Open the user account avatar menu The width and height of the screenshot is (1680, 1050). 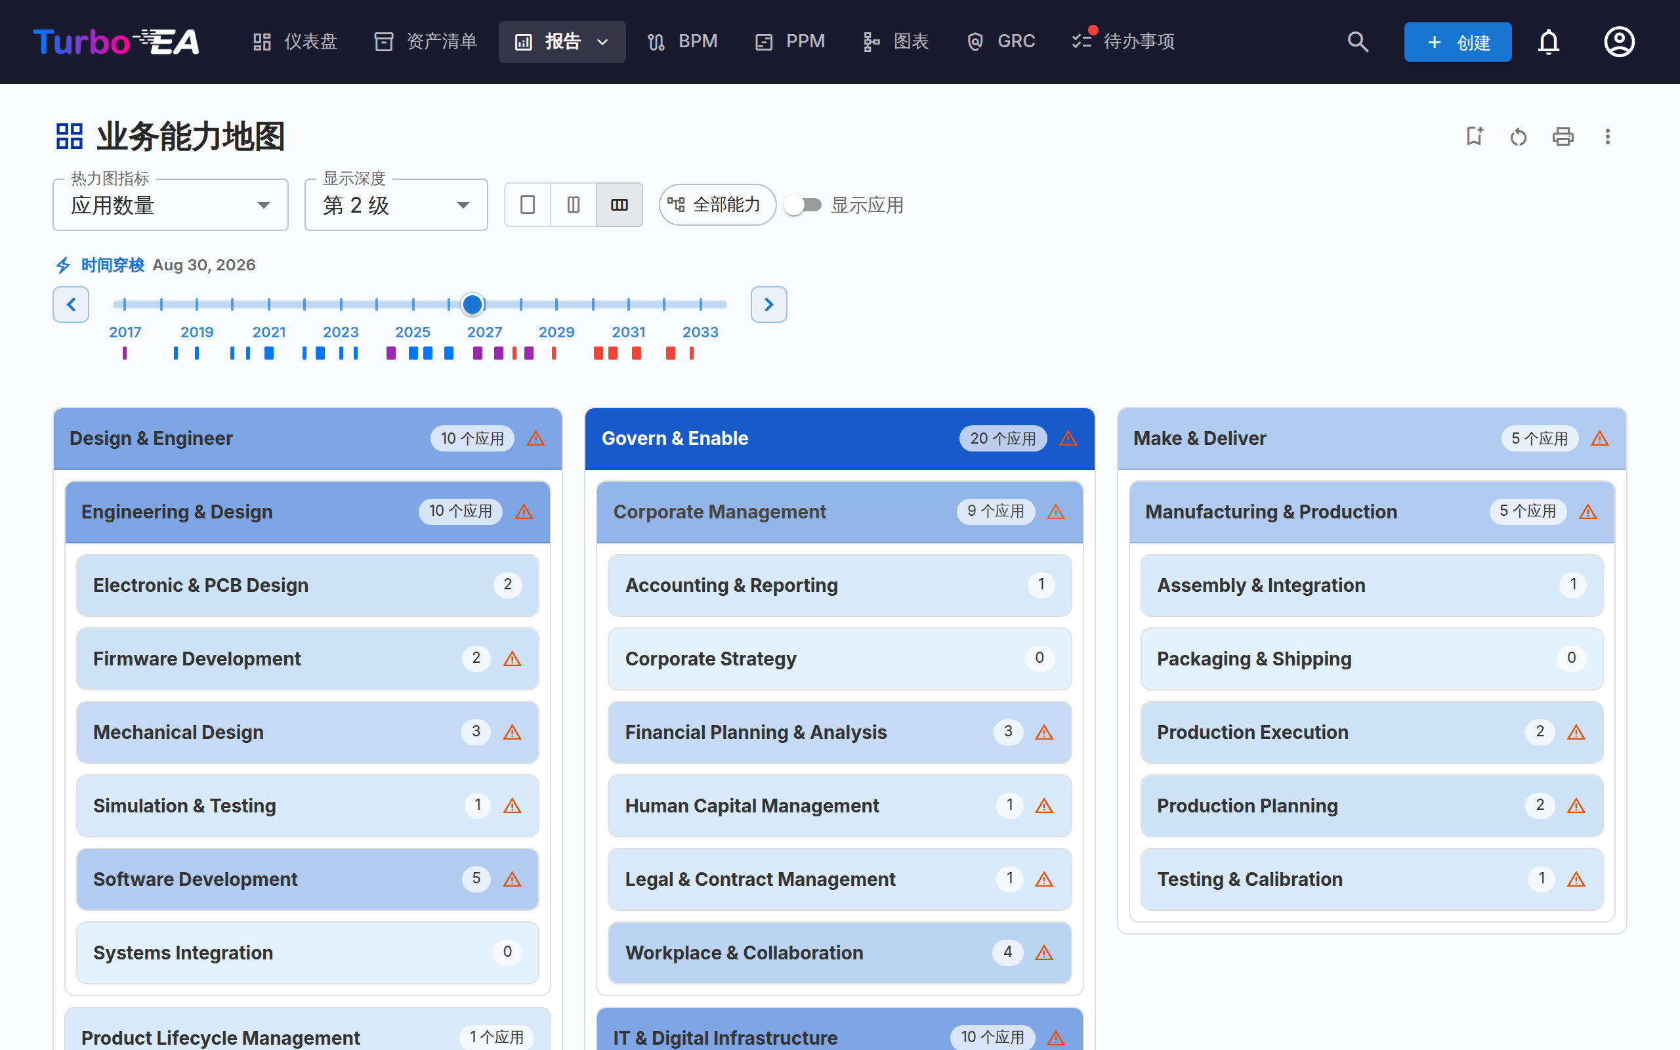(1619, 41)
